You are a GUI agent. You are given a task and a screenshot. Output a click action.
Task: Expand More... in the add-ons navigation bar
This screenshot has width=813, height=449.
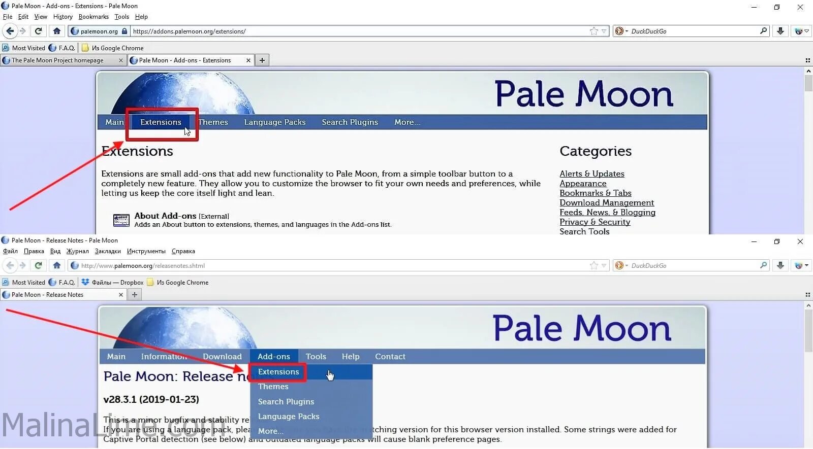pyautogui.click(x=407, y=122)
